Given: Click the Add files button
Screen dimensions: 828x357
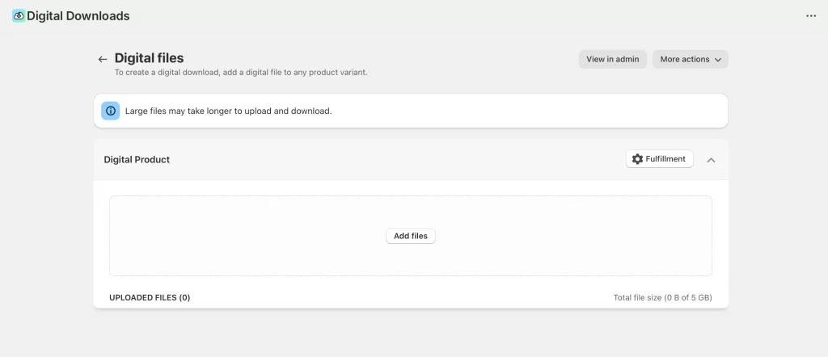Looking at the screenshot, I should (x=411, y=236).
